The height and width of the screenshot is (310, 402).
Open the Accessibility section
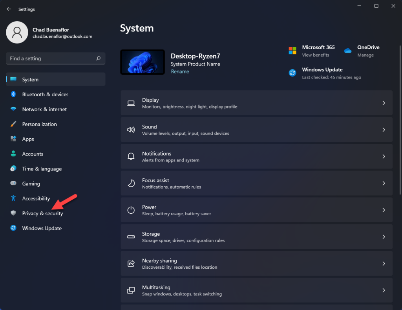[x=56, y=198]
